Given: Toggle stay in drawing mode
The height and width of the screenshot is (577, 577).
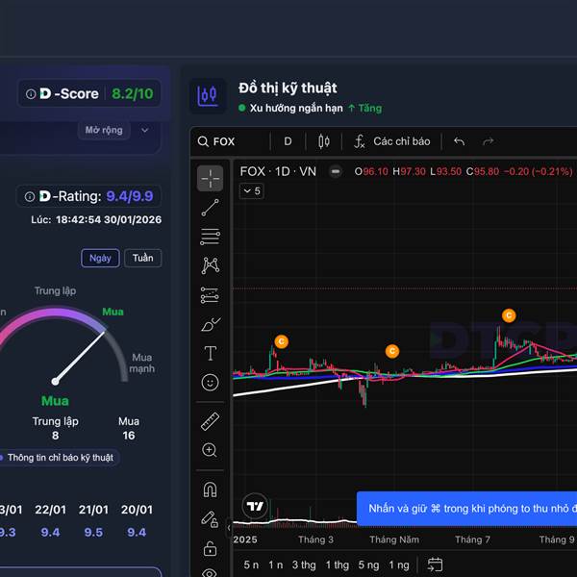Looking at the screenshot, I should point(210,519).
